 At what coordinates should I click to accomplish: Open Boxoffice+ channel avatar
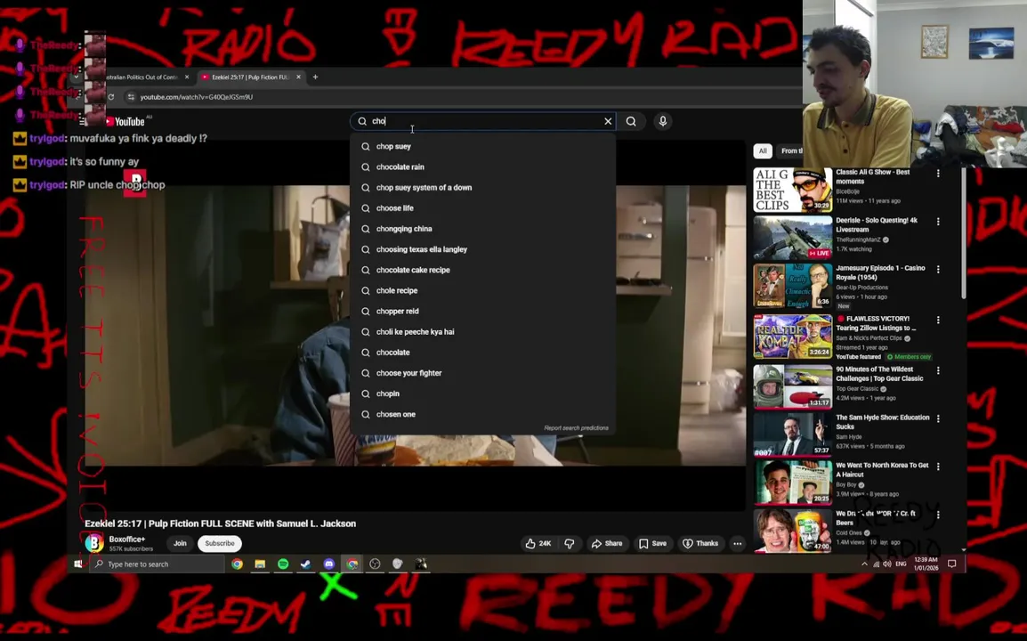click(94, 543)
